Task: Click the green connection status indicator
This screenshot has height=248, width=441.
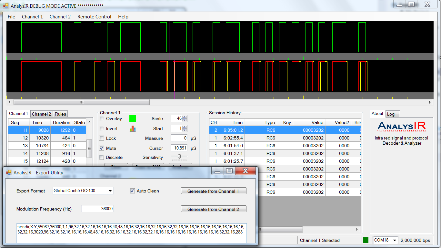Action: (366, 240)
